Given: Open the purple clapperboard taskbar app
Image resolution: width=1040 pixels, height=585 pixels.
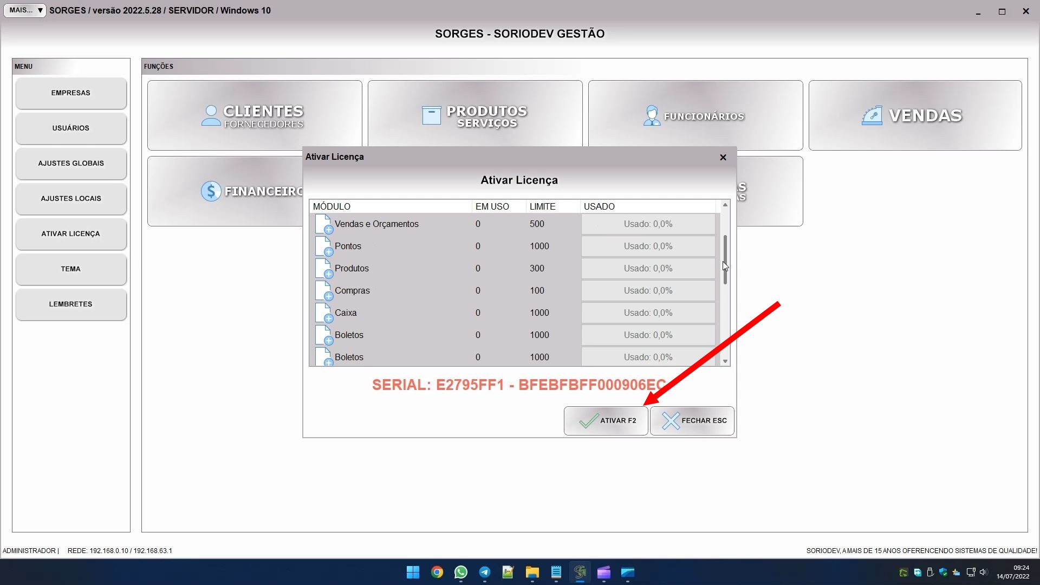Looking at the screenshot, I should click(604, 572).
